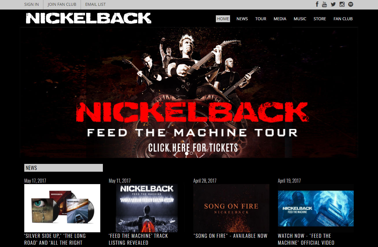Image resolution: width=378 pixels, height=247 pixels.
Task: Open the Instagram icon link
Action: (342, 4)
